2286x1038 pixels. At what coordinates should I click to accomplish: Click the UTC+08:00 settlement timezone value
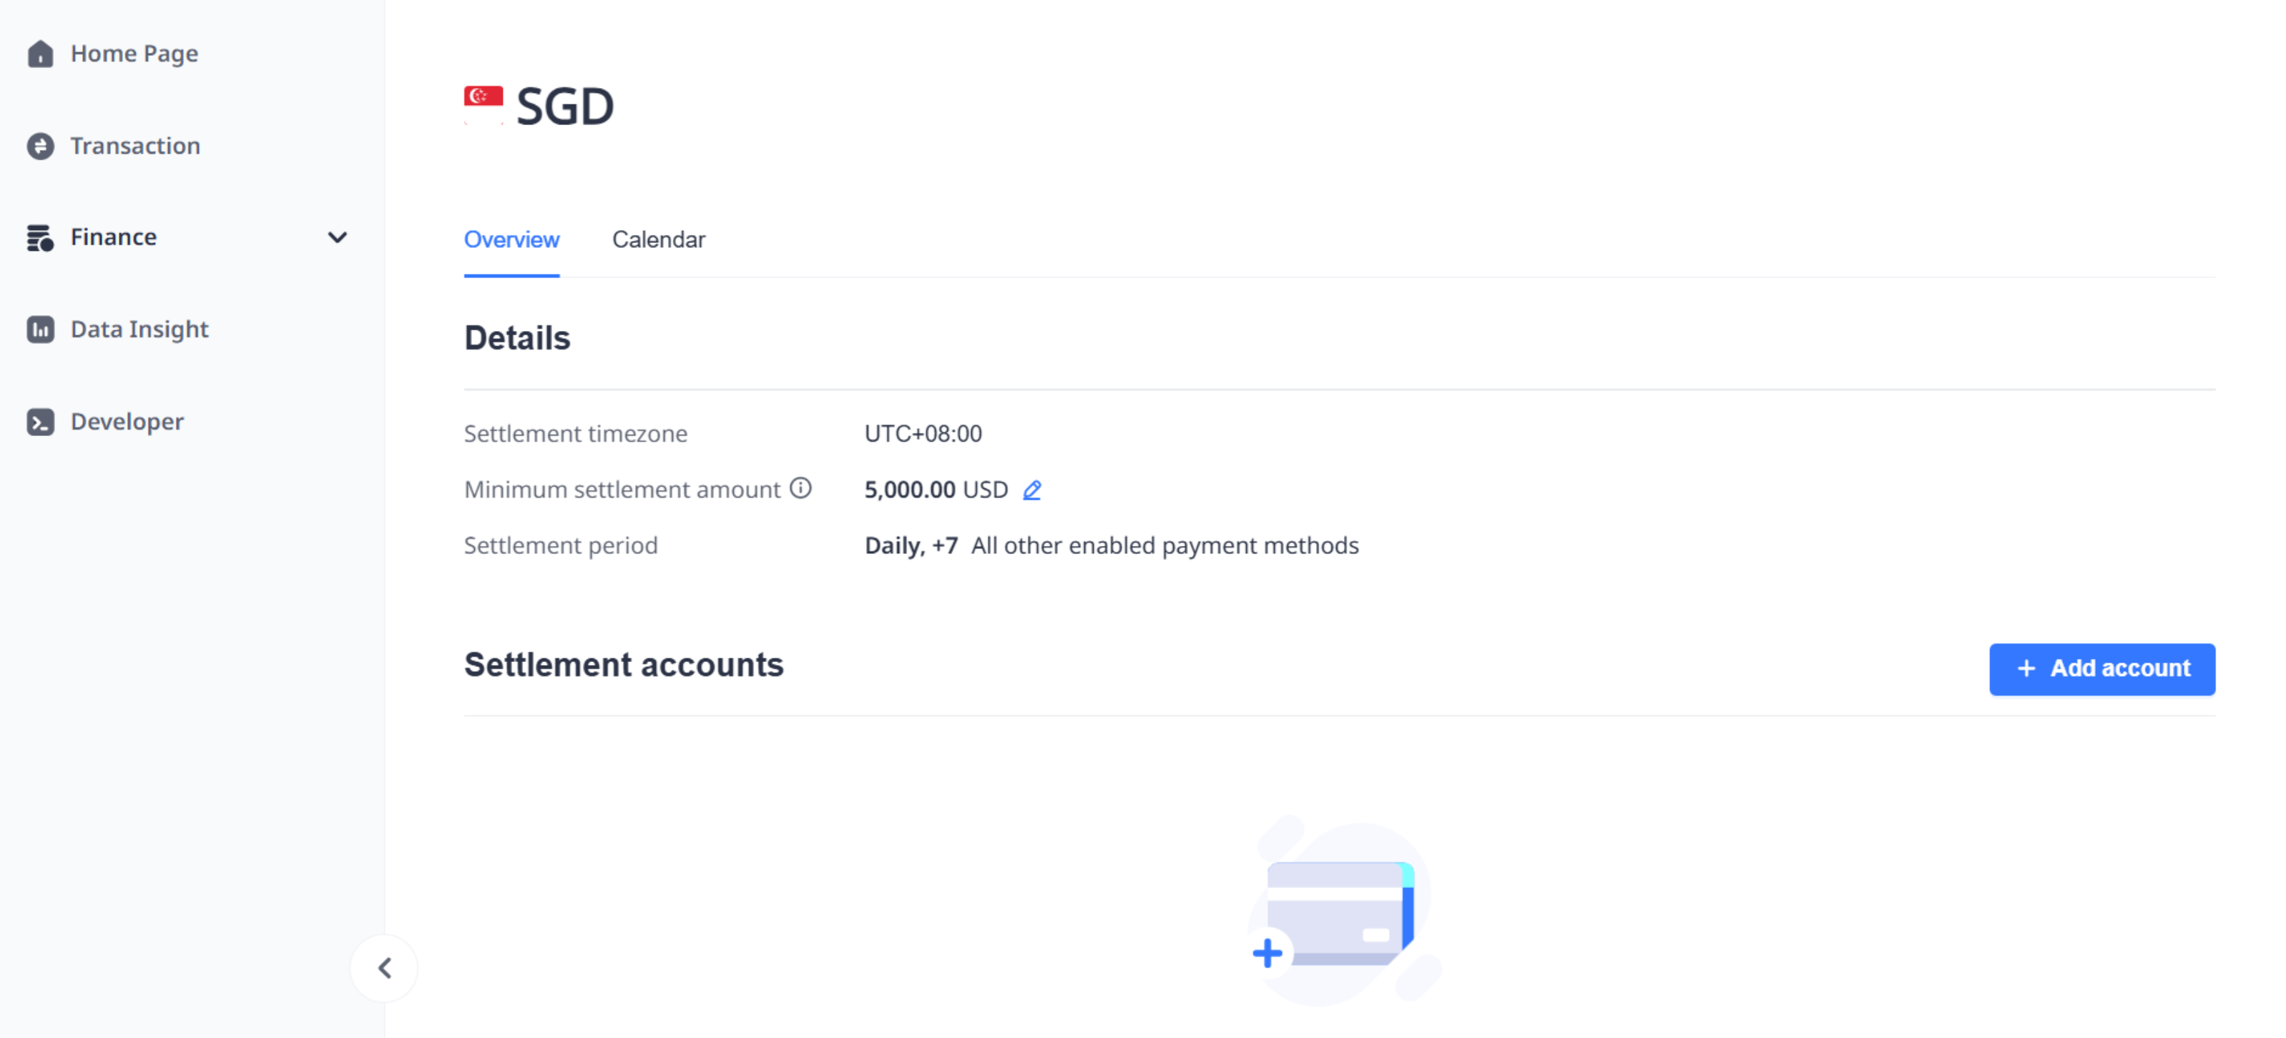(x=923, y=433)
